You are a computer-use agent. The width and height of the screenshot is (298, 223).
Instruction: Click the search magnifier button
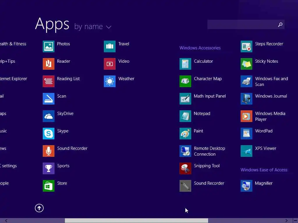point(280,24)
